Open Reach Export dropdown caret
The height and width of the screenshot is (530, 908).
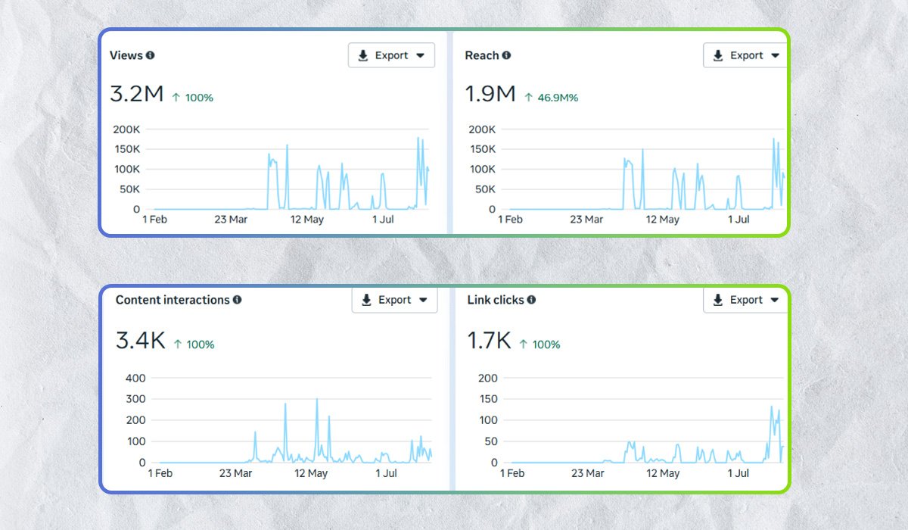(x=775, y=55)
